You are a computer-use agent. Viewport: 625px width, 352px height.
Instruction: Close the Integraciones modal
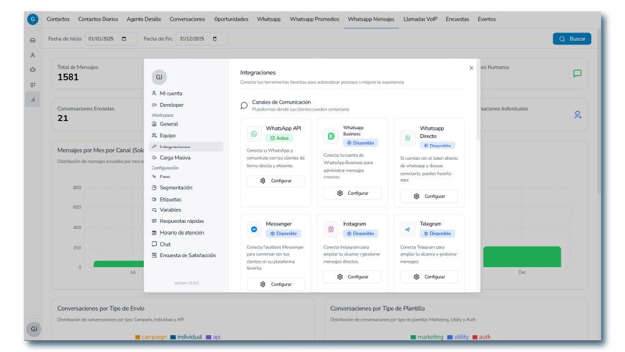(x=471, y=68)
